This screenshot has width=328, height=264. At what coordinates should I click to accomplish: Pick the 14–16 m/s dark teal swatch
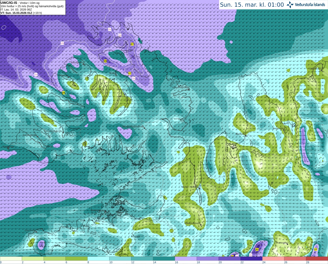[x=164, y=259]
